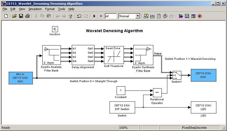Screen dimensions: 227x131
Task: Open the Tools menu
Action: coord(61,9)
